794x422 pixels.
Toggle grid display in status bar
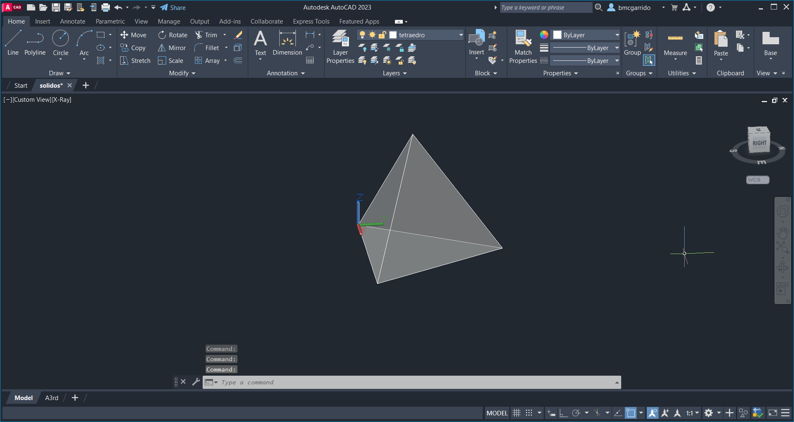point(517,413)
